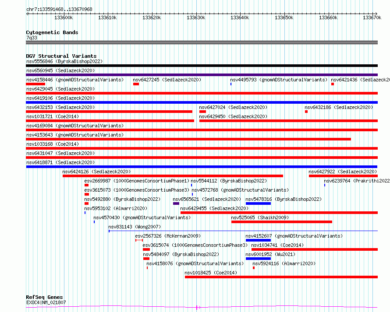Image resolution: width=390 pixels, height=312 pixels.
Task: Click the Cytogenetic Bands track title
Action: coord(52,32)
